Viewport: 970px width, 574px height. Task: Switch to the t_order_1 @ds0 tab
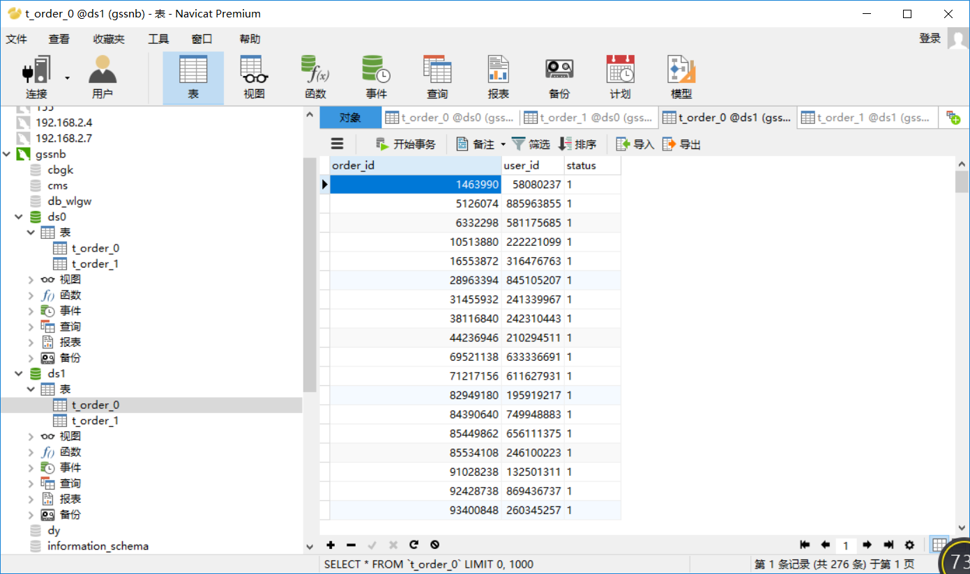589,118
